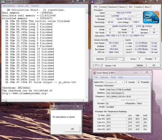Switch to the Mainboard tab in CPU-Z

[113, 7]
